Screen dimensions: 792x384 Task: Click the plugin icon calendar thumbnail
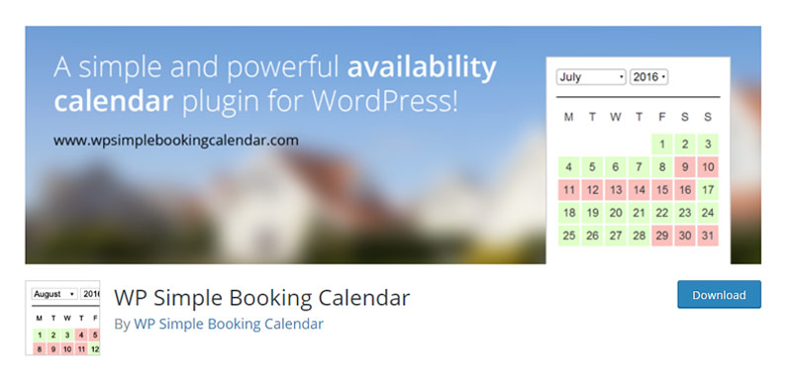pyautogui.click(x=62, y=318)
